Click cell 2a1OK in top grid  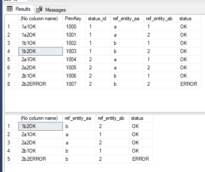[x=40, y=59]
